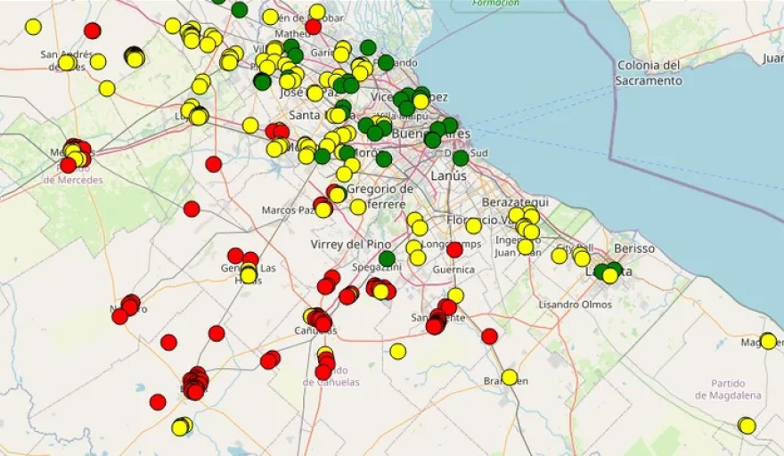This screenshot has width=784, height=456.
Task: Click the green marker right of Dock Sud
Action: click(461, 158)
